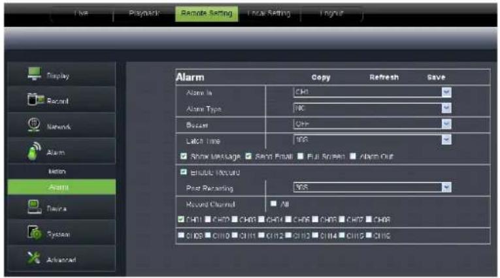
Task: Check the CH09 channel checkbox
Action: pyautogui.click(x=181, y=235)
